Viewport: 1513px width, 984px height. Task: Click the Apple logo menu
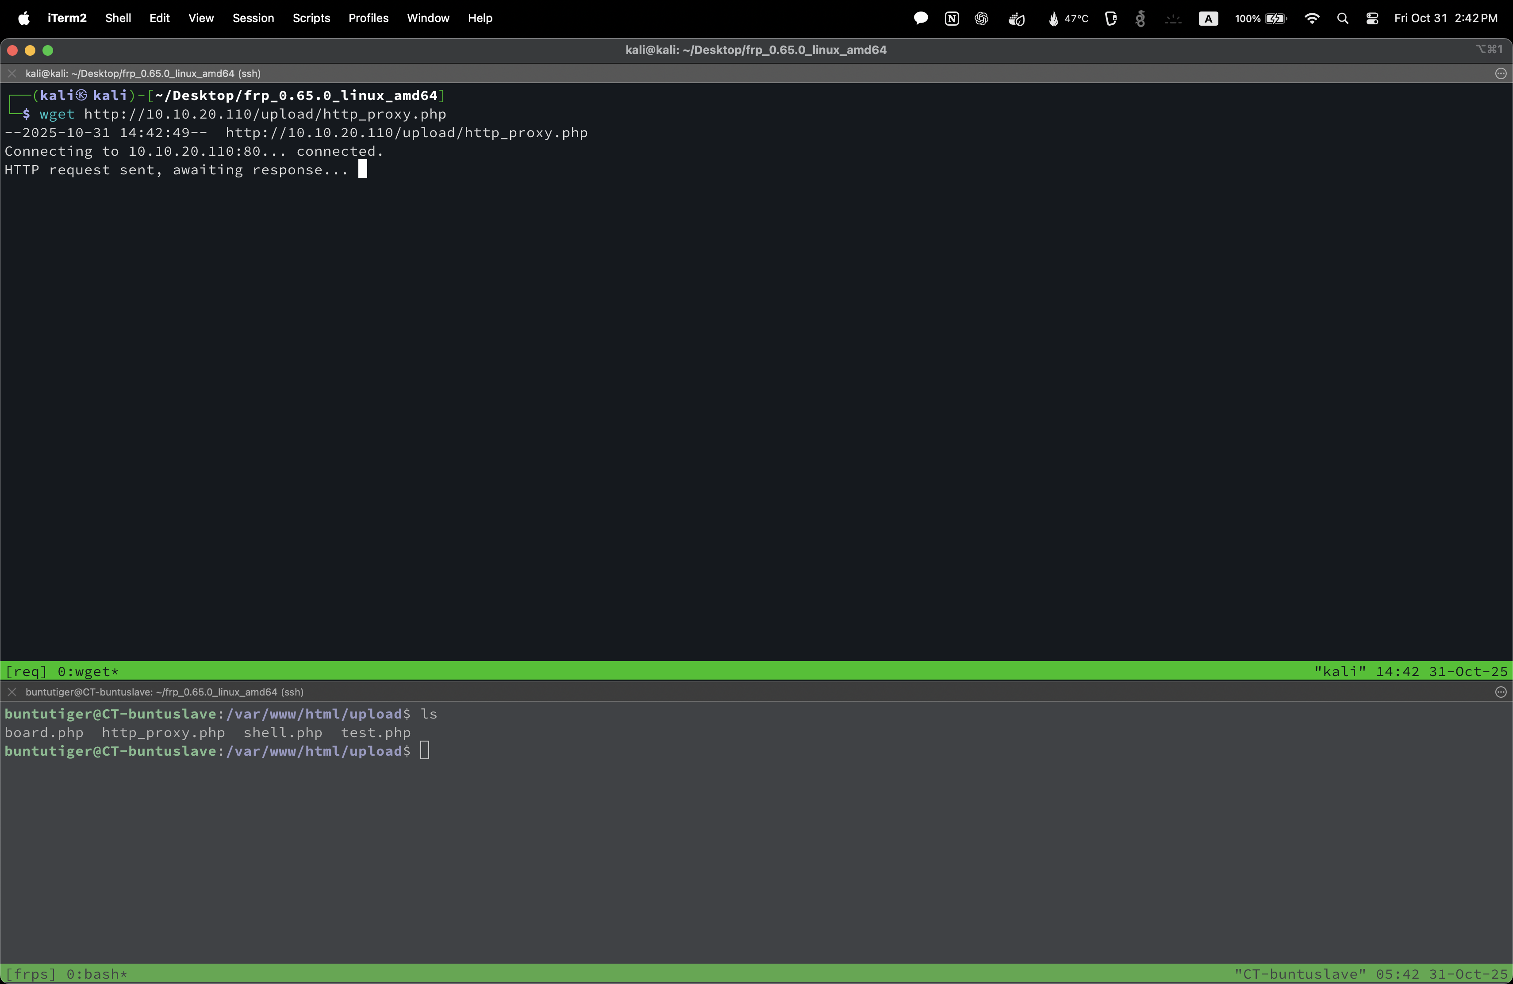23,19
